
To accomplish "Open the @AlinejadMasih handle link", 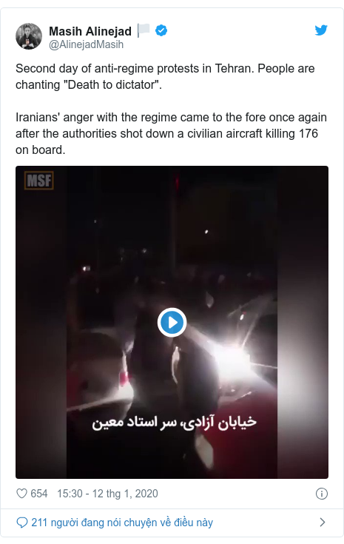I will (87, 44).
